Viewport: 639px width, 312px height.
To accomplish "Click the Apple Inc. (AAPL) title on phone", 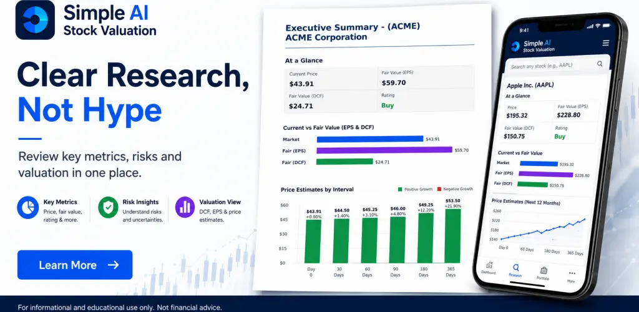I will [530, 85].
